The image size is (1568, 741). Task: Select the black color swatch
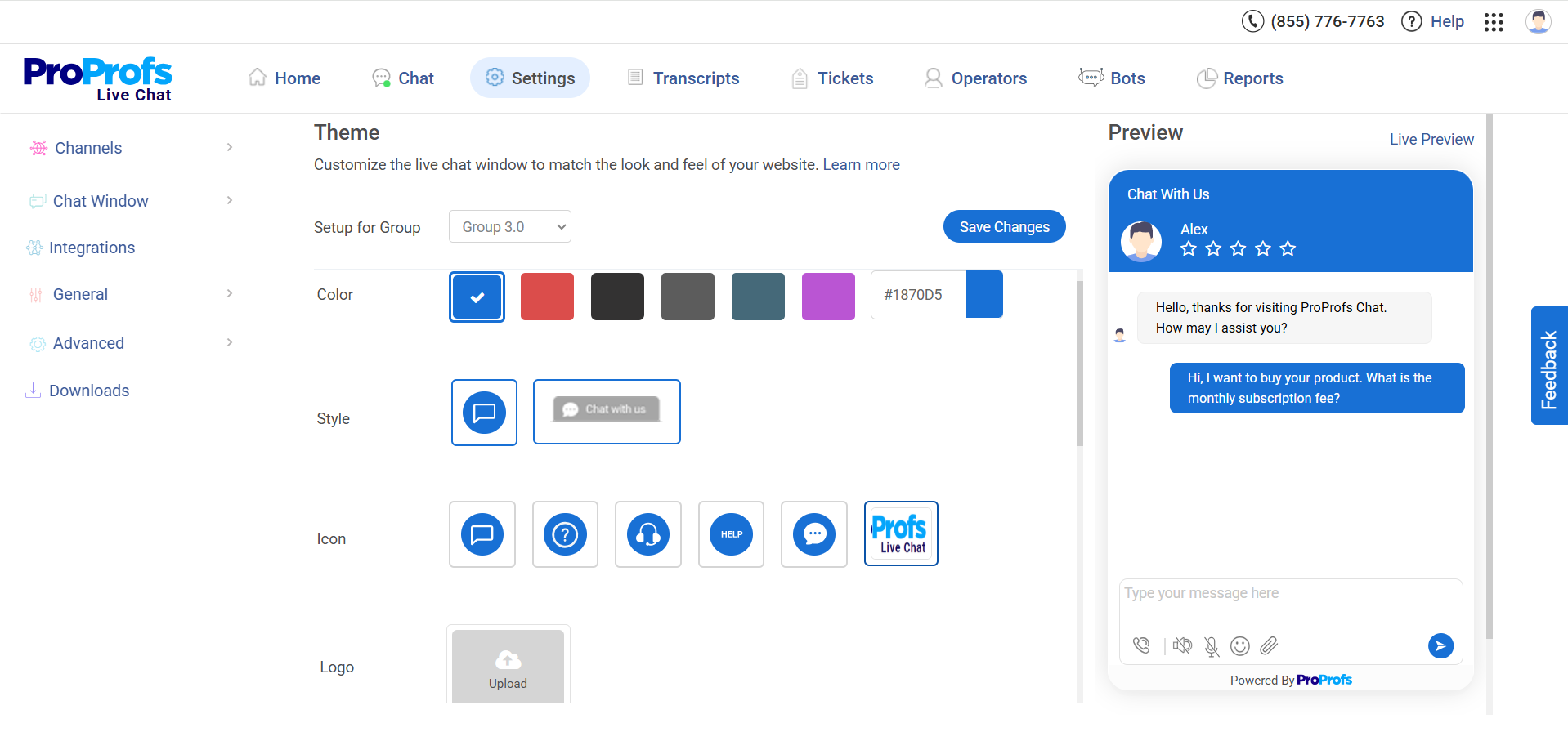(x=617, y=297)
